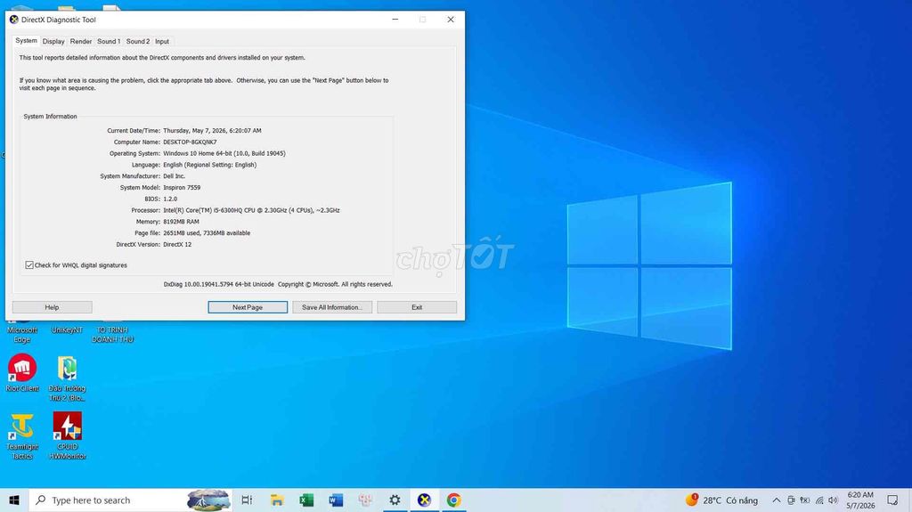Open the Sound 2 tab
912x512 pixels.
point(138,41)
